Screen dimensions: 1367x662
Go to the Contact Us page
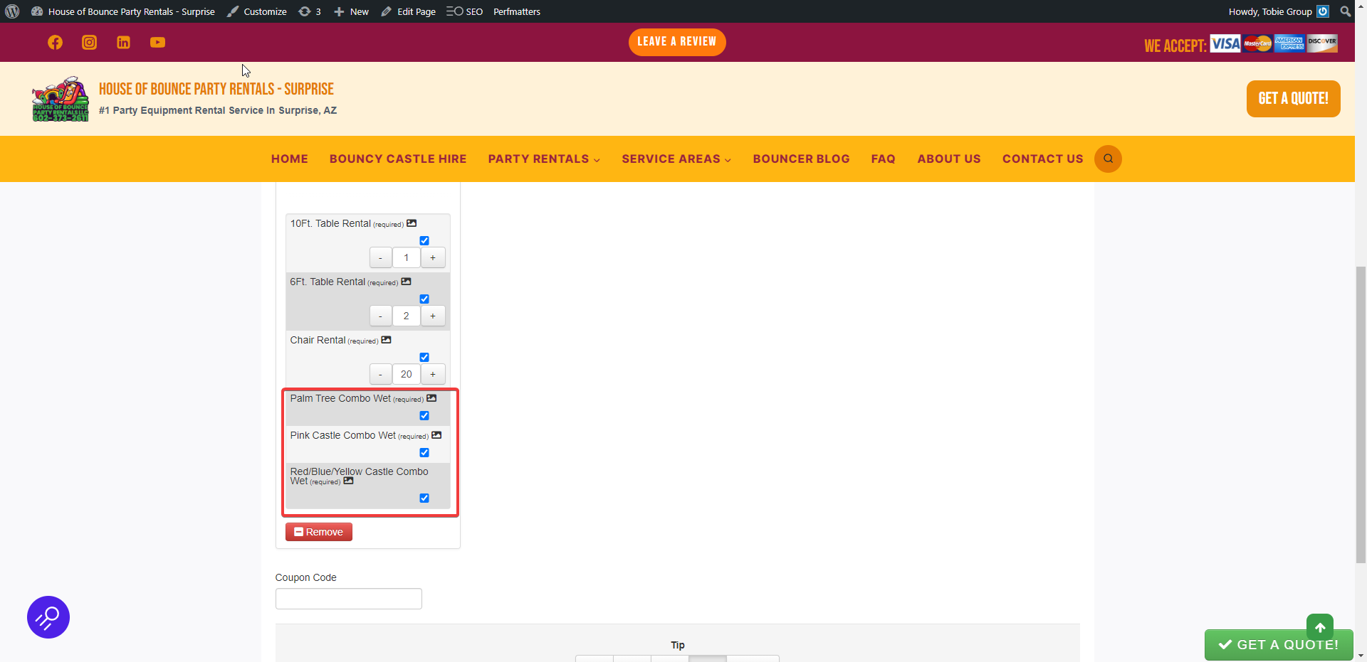pos(1042,159)
